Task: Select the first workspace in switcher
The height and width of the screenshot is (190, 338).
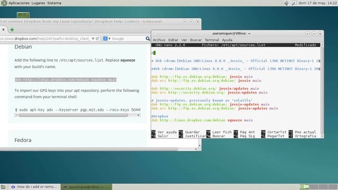Action: click(304, 187)
